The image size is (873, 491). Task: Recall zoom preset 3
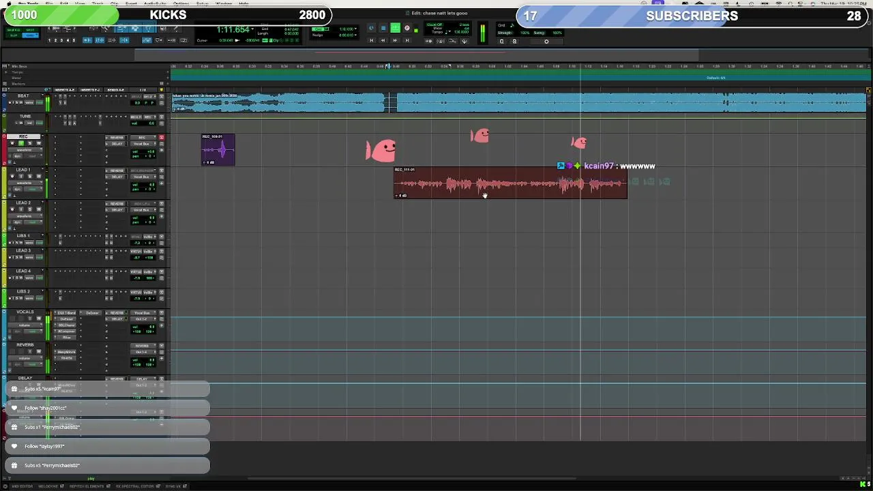61,40
